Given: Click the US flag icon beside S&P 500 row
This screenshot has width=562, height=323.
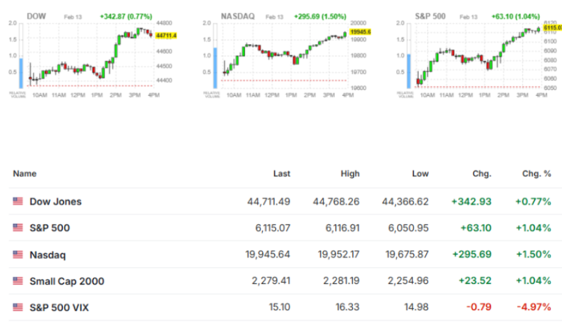Looking at the screenshot, I should pyautogui.click(x=18, y=228).
